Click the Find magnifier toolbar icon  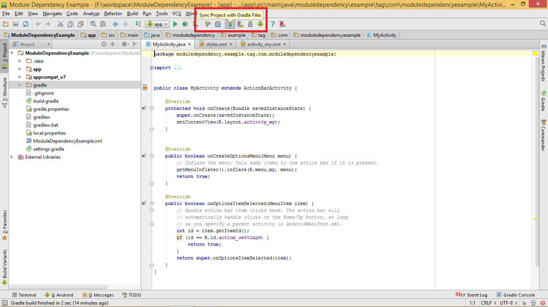pyautogui.click(x=93, y=24)
